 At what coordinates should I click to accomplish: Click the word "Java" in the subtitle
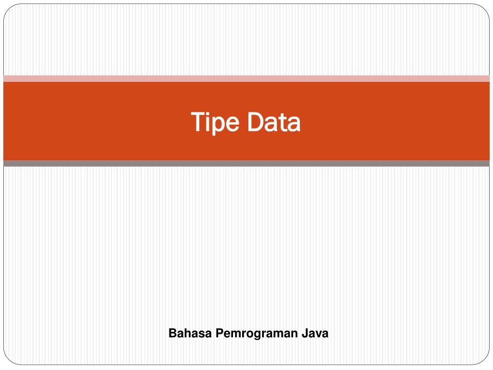315,333
